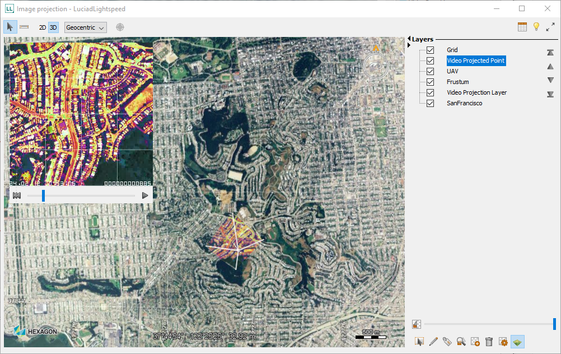
Task: Open the Geocentric projection dropdown
Action: [85, 27]
